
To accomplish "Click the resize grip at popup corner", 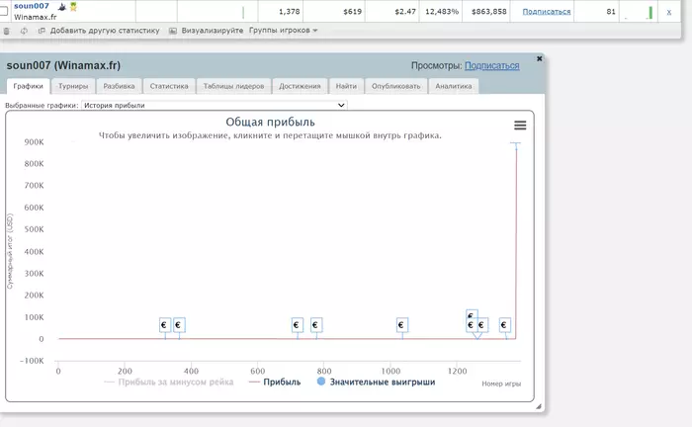I will tap(539, 406).
